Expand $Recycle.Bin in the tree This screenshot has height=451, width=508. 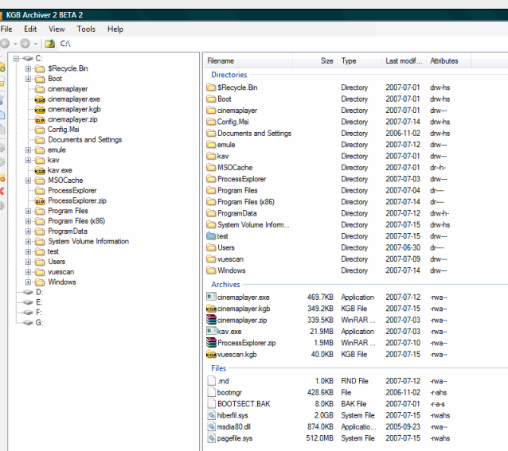[x=28, y=68]
